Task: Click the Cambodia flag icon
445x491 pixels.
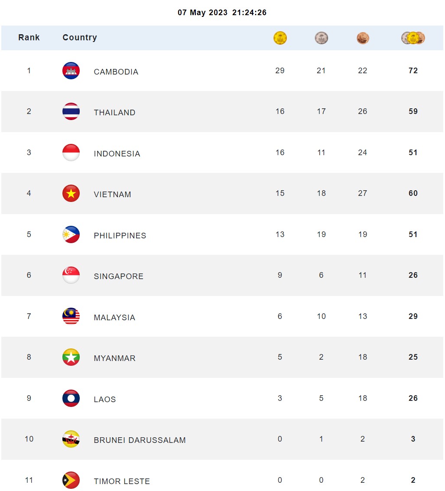Action: [x=71, y=71]
